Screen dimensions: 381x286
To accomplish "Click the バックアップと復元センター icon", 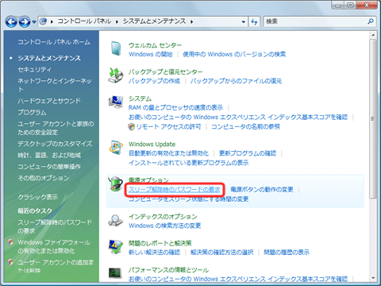I will [x=116, y=75].
